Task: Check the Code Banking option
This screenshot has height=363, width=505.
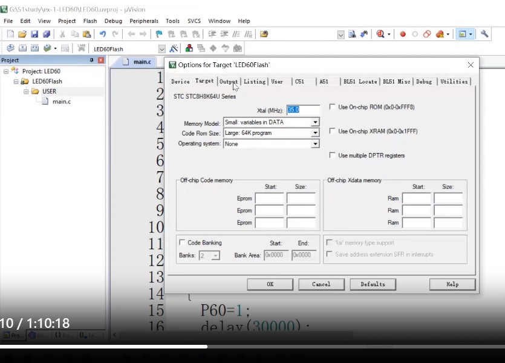Action: (182, 243)
